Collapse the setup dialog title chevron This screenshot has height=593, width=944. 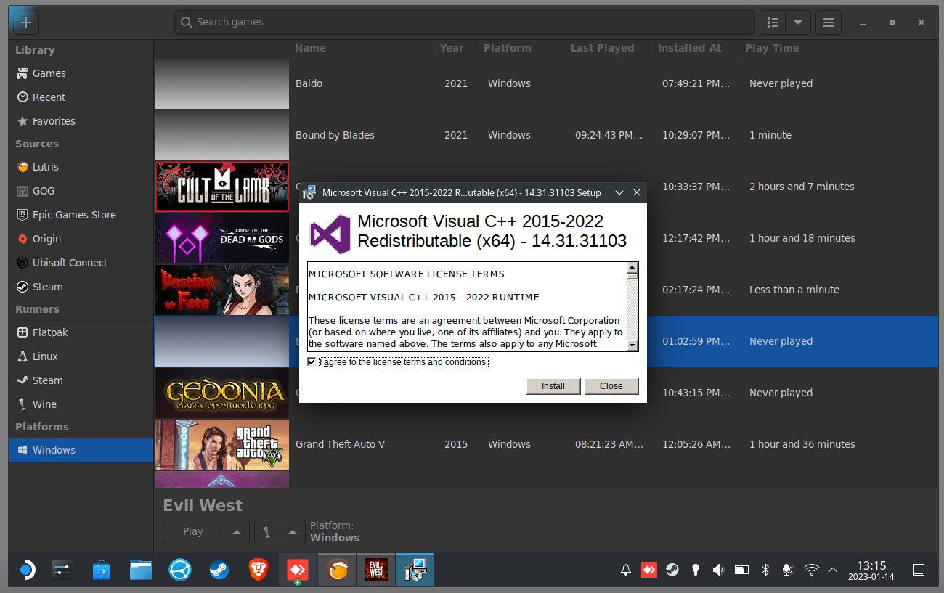[x=619, y=192]
